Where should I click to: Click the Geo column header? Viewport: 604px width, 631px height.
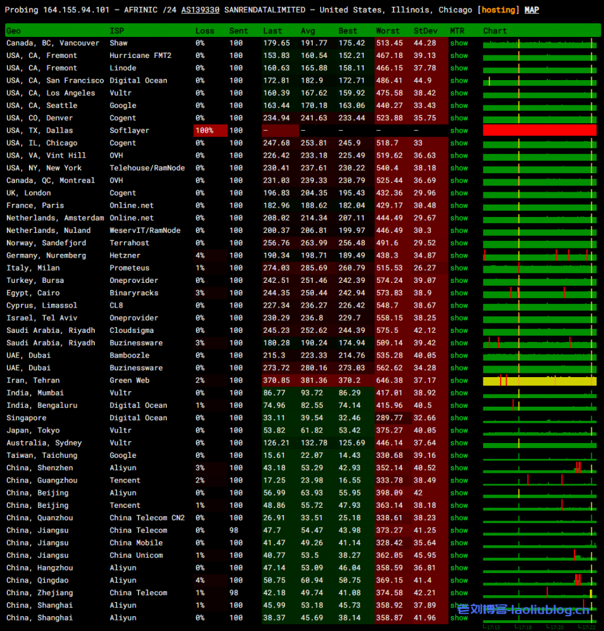(14, 31)
